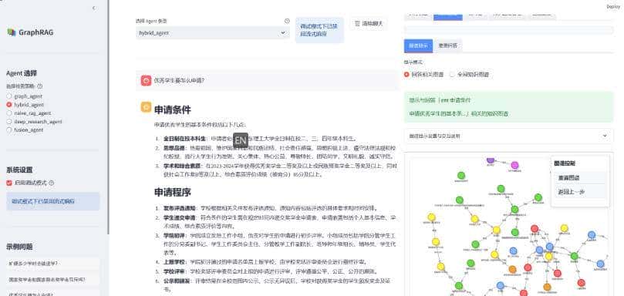The height and width of the screenshot is (296, 624).
Task: Click the Agent 选择 sidebar heading
Action: 22,73
